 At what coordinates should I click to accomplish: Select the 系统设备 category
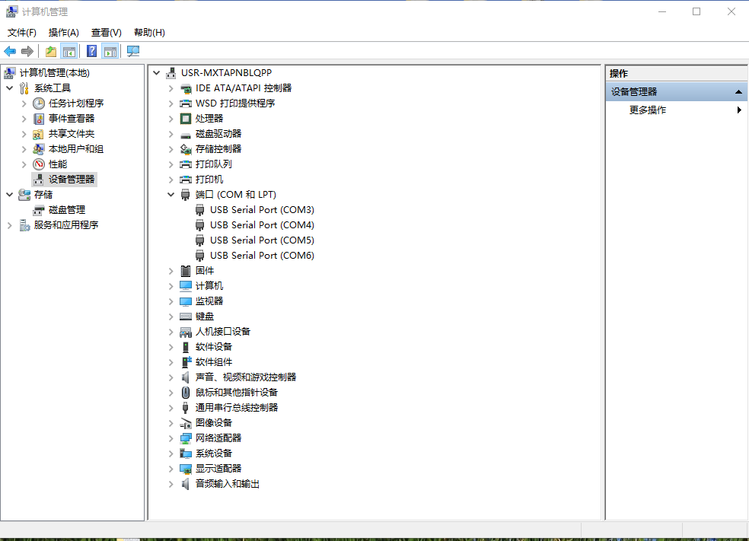(x=214, y=453)
